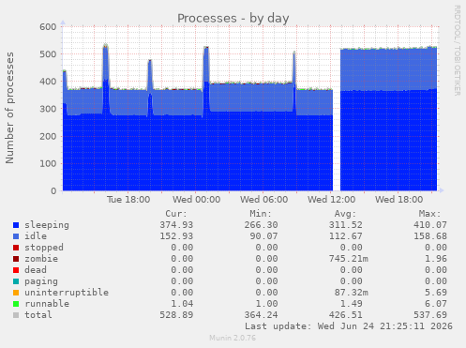Click the zombie legend color swatch

click(x=16, y=259)
